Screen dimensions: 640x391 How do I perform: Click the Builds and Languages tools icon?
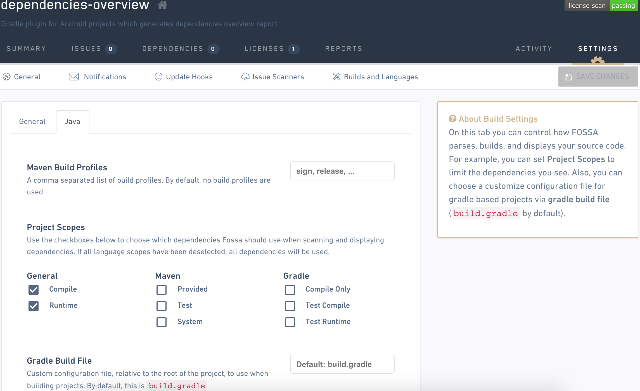336,77
